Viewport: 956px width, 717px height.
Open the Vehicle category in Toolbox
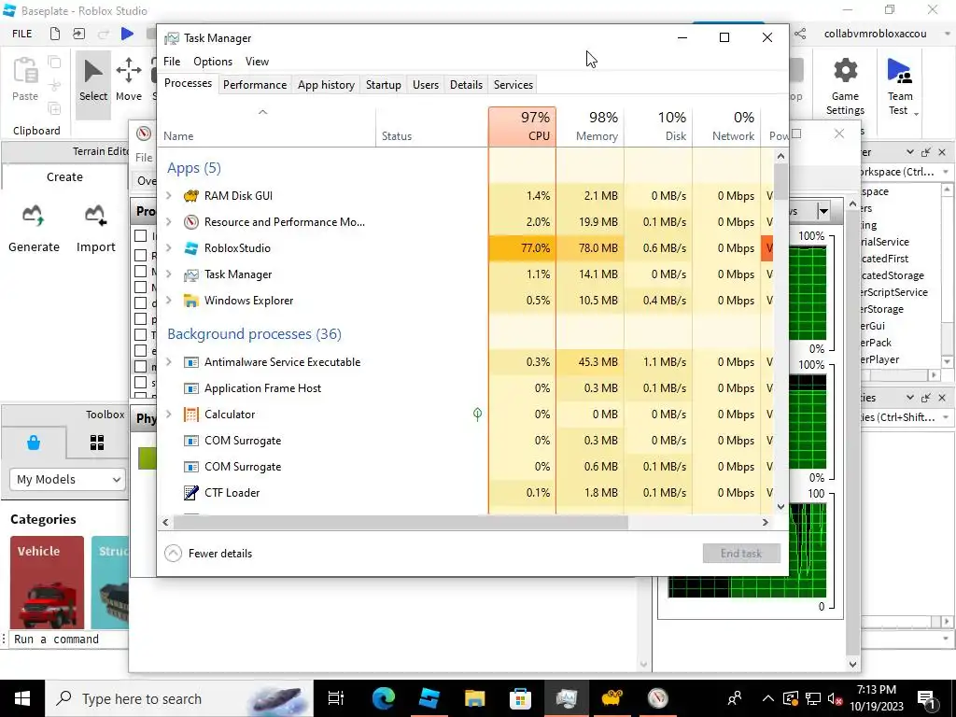(47, 583)
